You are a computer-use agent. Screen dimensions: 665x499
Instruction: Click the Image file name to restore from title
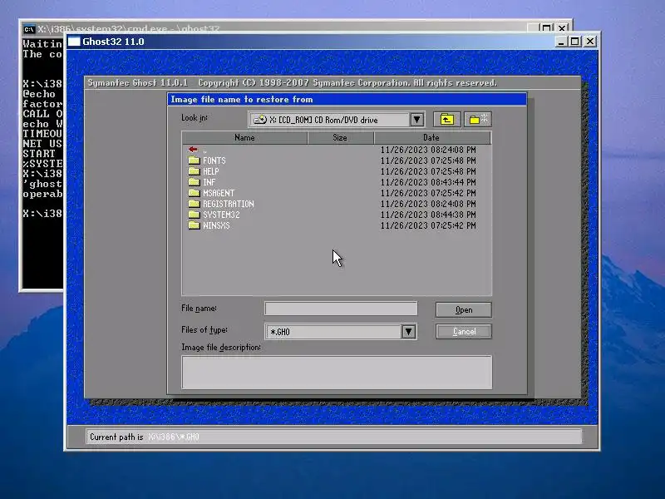pos(242,99)
